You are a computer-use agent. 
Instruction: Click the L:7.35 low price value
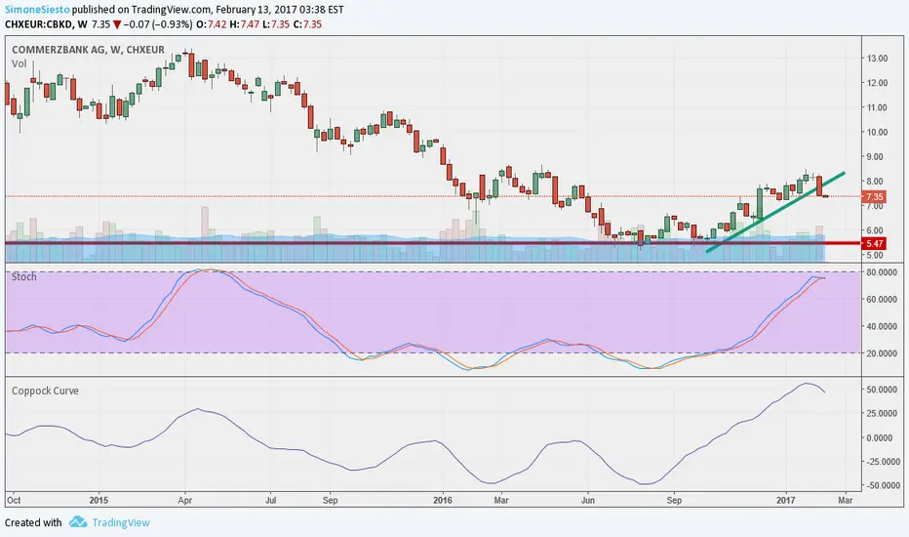click(276, 24)
